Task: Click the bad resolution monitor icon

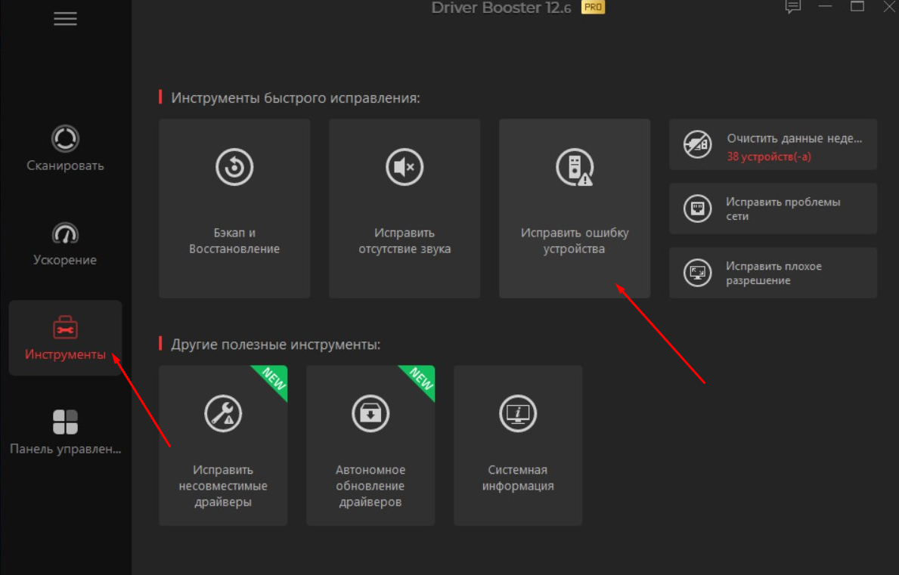Action: click(697, 273)
